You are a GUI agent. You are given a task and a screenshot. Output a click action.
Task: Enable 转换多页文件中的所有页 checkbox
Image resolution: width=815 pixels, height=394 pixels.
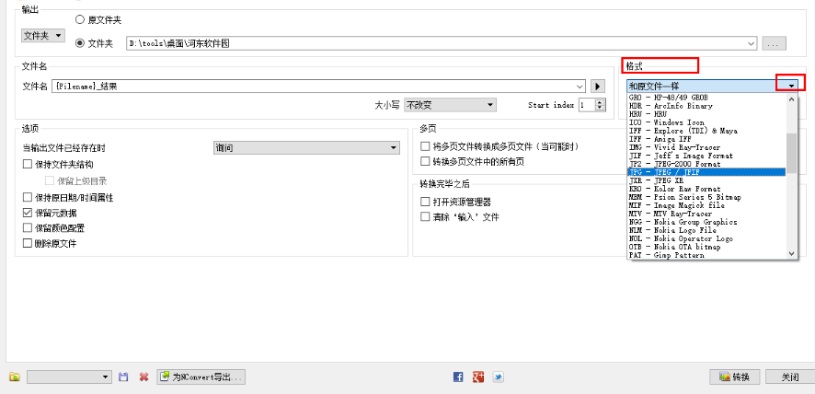425,161
